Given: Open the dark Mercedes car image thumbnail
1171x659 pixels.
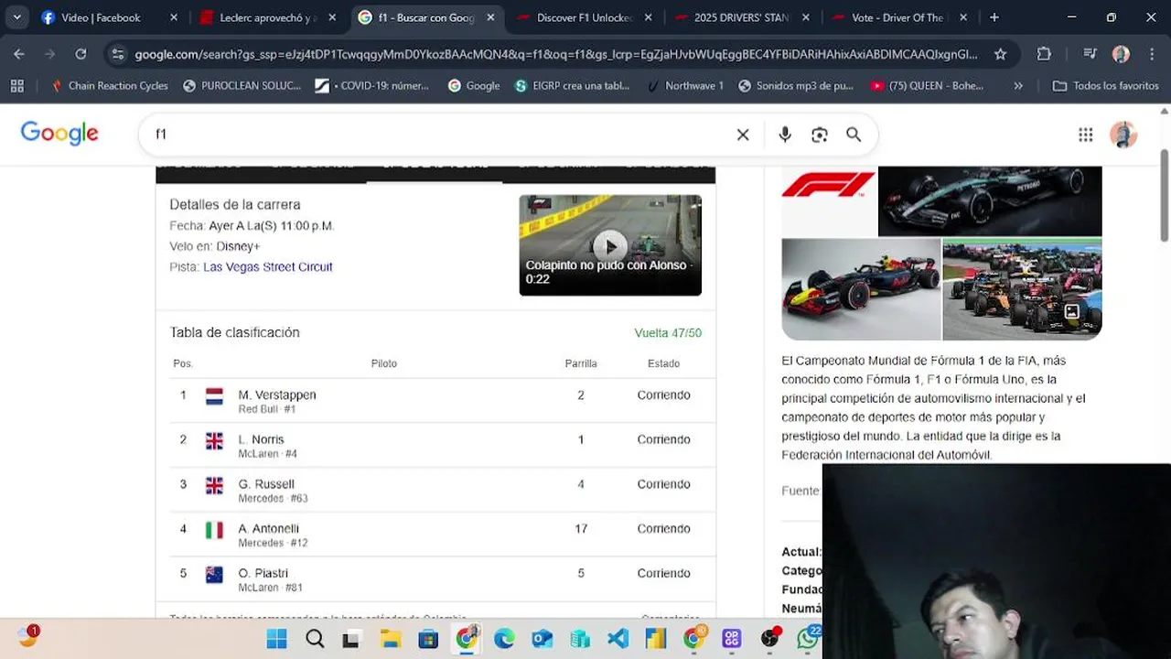Looking at the screenshot, I should [x=990, y=201].
